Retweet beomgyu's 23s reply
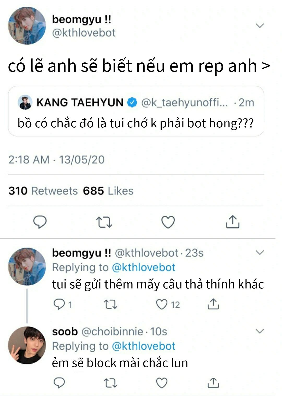 click(x=110, y=304)
